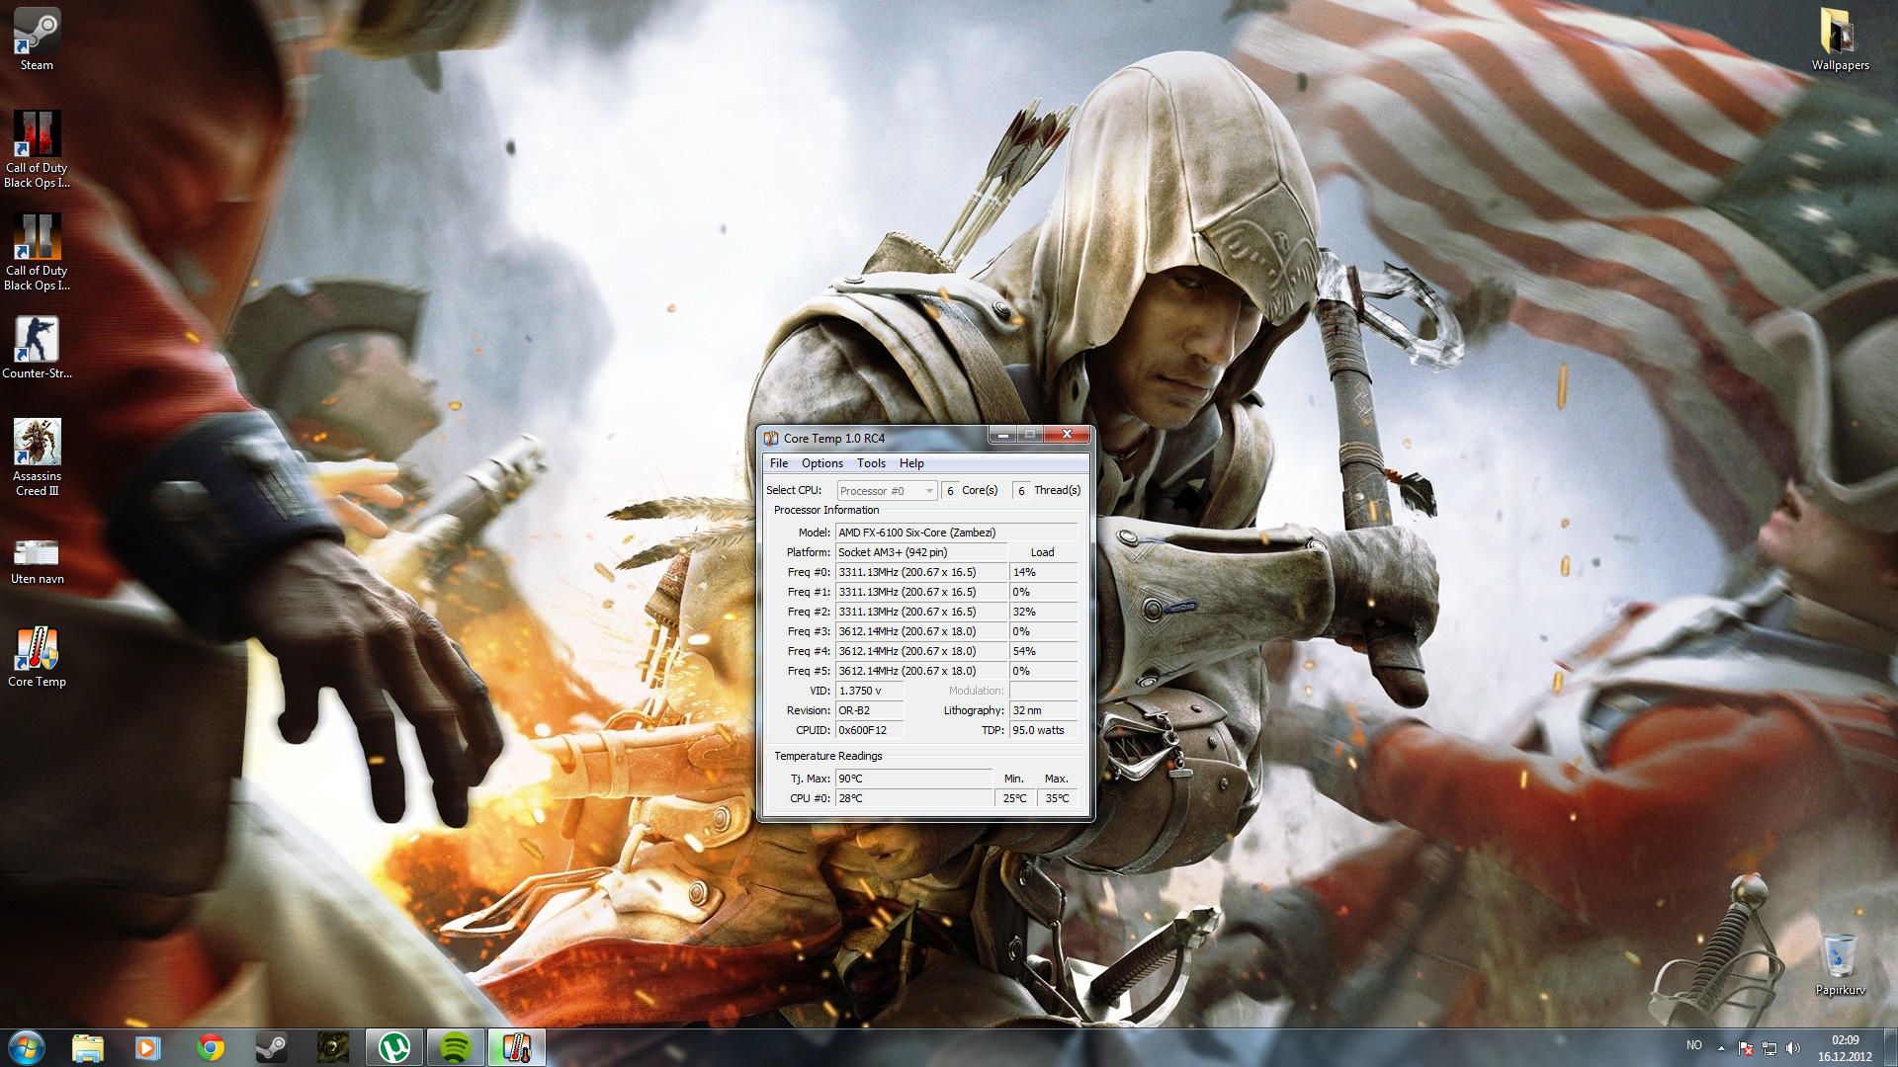
Task: Click the 32% load value
Action: (x=1043, y=612)
